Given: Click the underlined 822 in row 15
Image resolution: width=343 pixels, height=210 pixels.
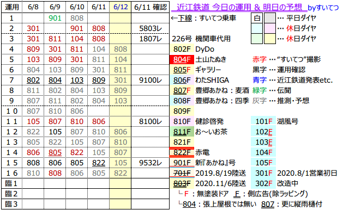Looking at the screenshot, I should (x=99, y=163).
